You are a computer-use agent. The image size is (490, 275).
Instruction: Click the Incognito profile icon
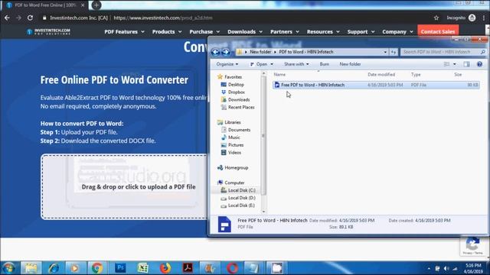tap(472, 18)
